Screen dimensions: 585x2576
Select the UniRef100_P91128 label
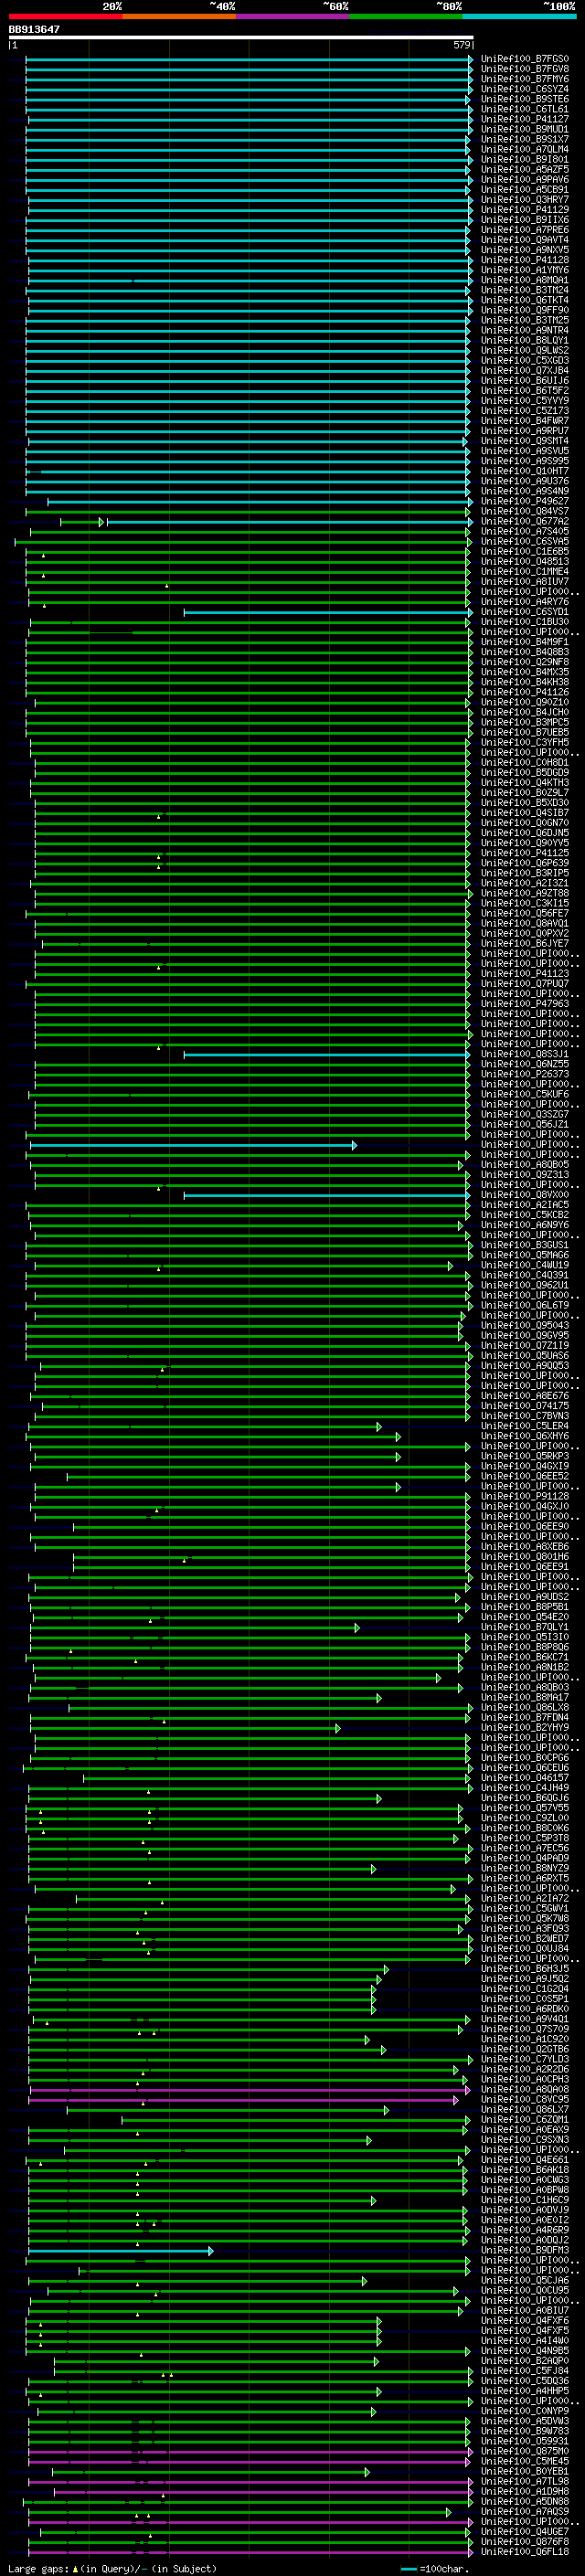(x=524, y=1496)
